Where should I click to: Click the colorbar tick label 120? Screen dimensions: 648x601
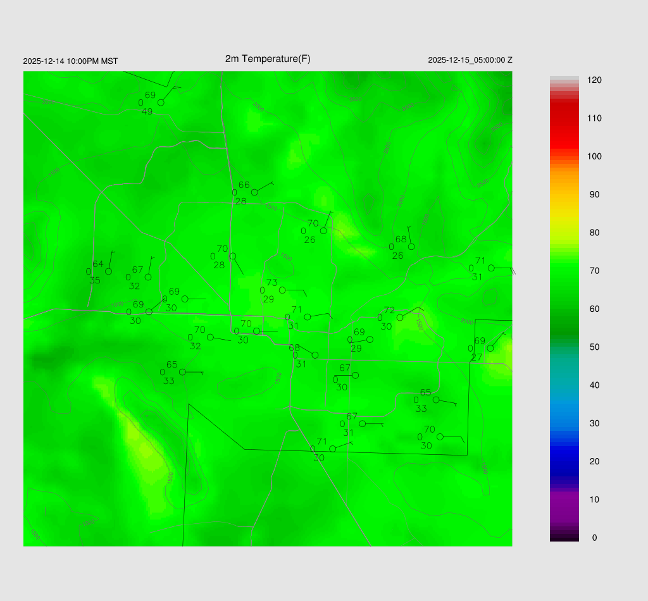[x=594, y=80]
